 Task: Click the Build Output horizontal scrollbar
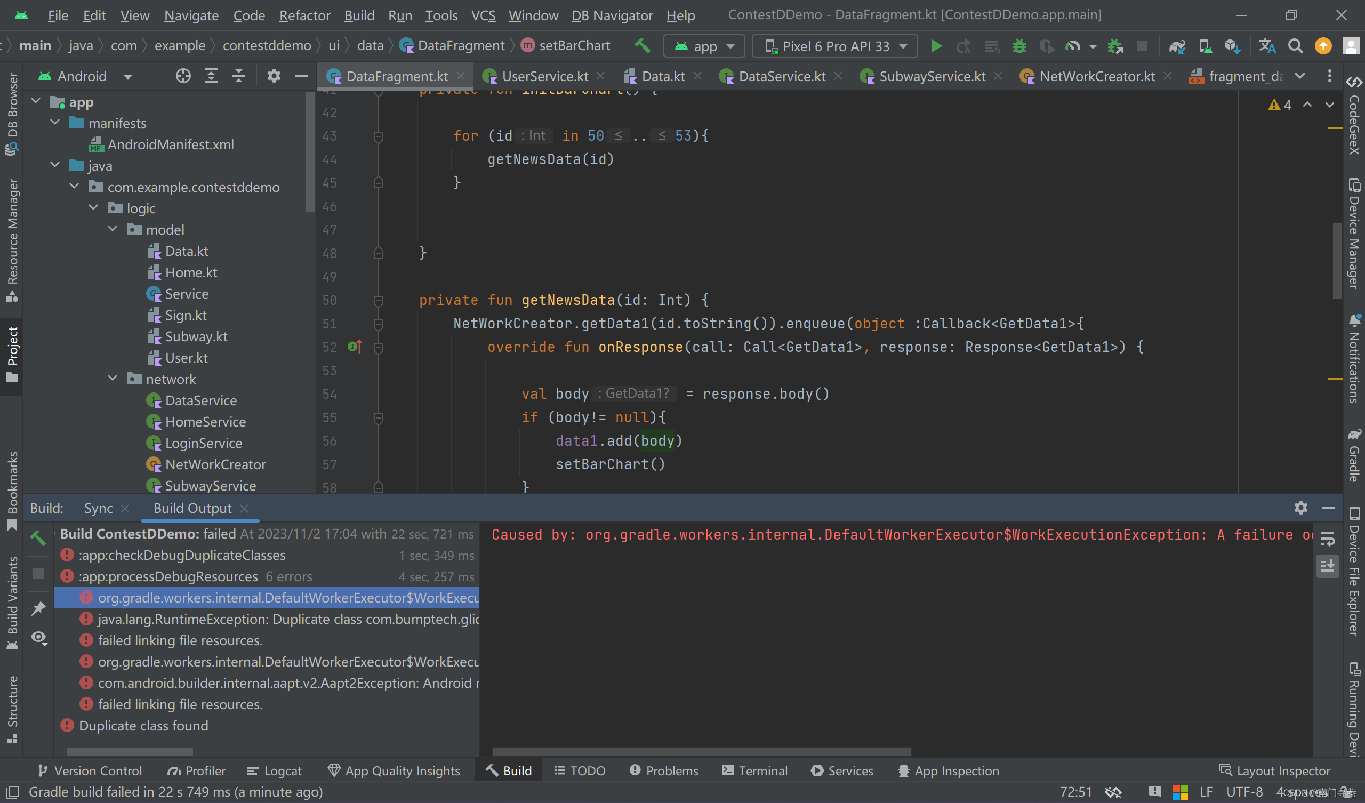701,751
